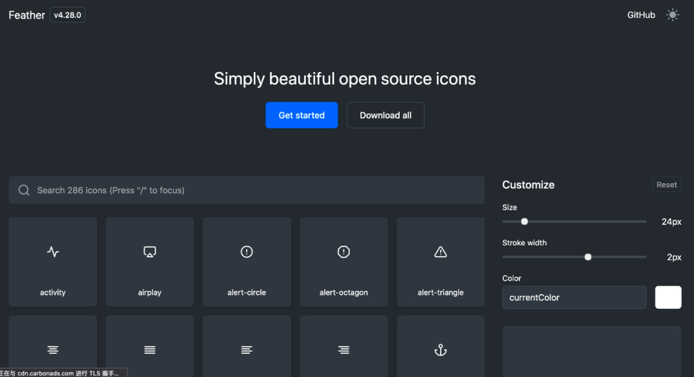Click the Download all button
Viewport: 694px width, 377px height.
[x=386, y=115]
